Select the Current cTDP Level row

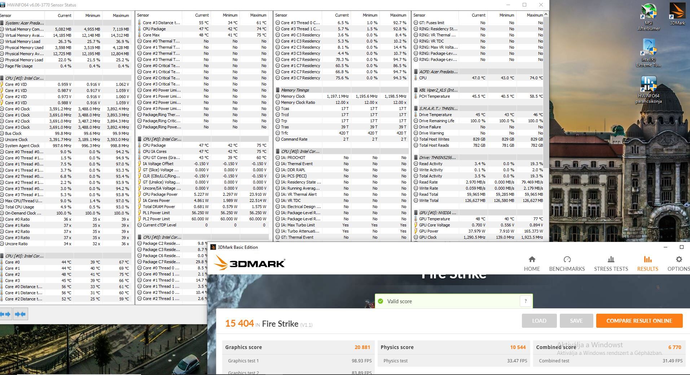click(203, 225)
